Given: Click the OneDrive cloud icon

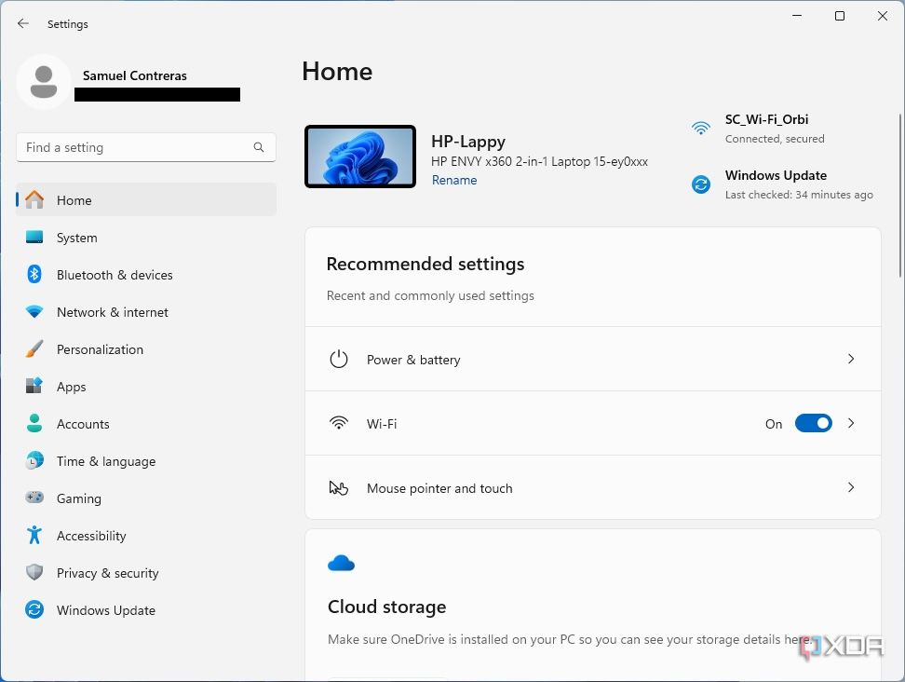Looking at the screenshot, I should 341,563.
